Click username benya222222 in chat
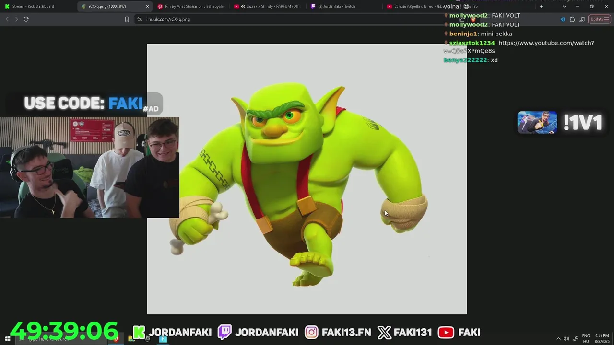 [x=465, y=60]
